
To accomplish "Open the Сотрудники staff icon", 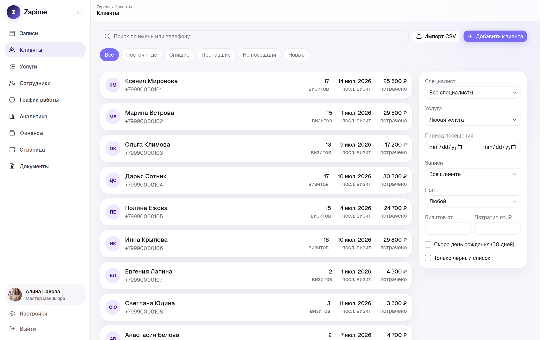I will [x=12, y=83].
